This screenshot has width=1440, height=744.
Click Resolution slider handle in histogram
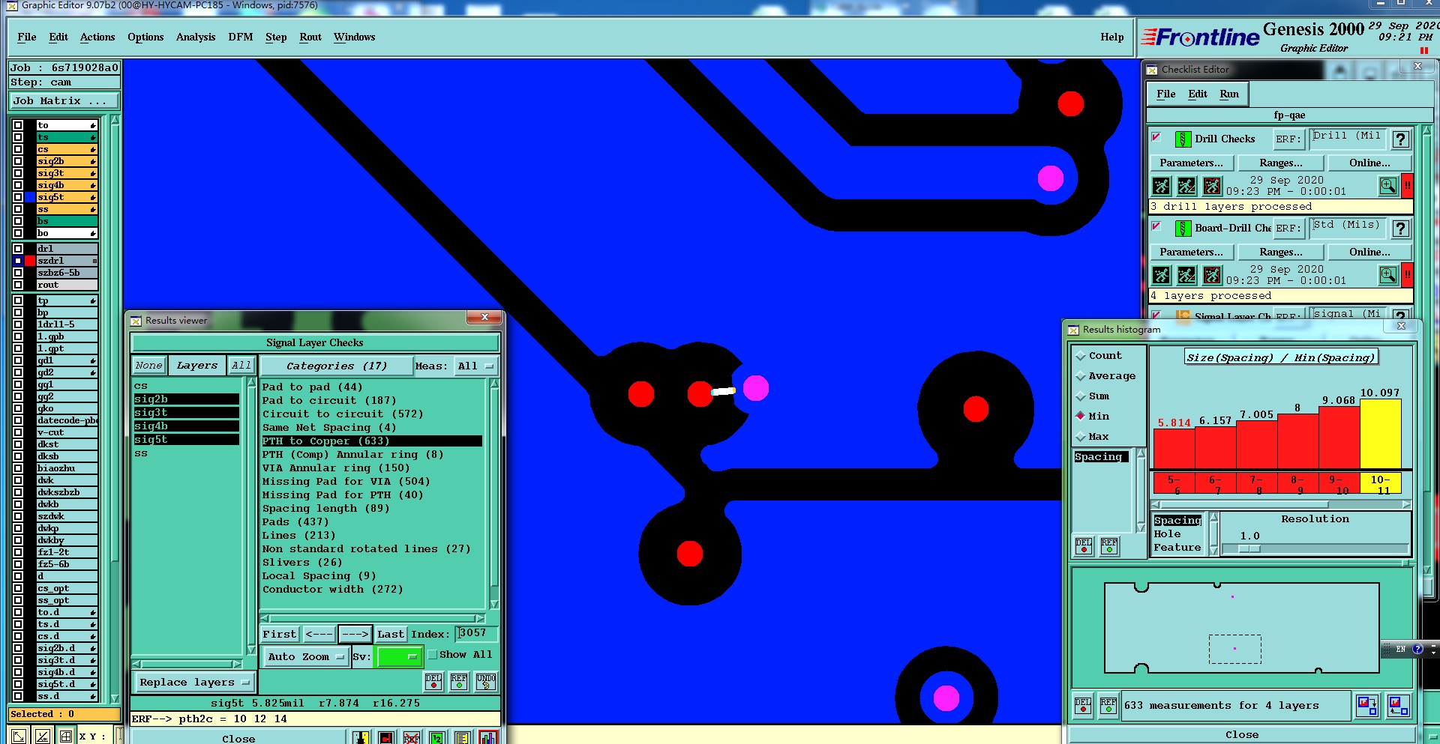(1249, 549)
